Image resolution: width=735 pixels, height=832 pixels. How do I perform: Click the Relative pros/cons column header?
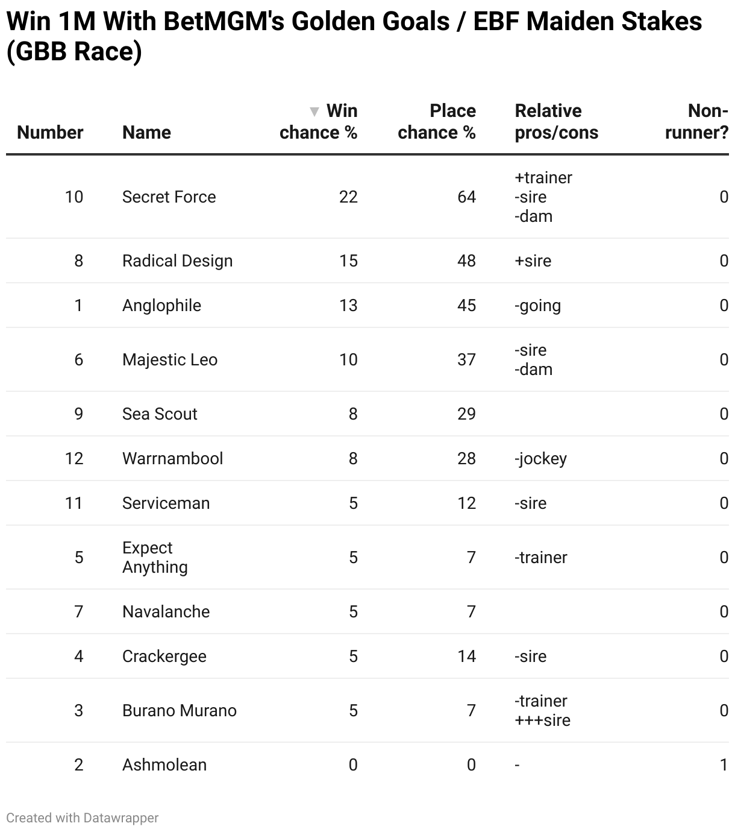556,122
